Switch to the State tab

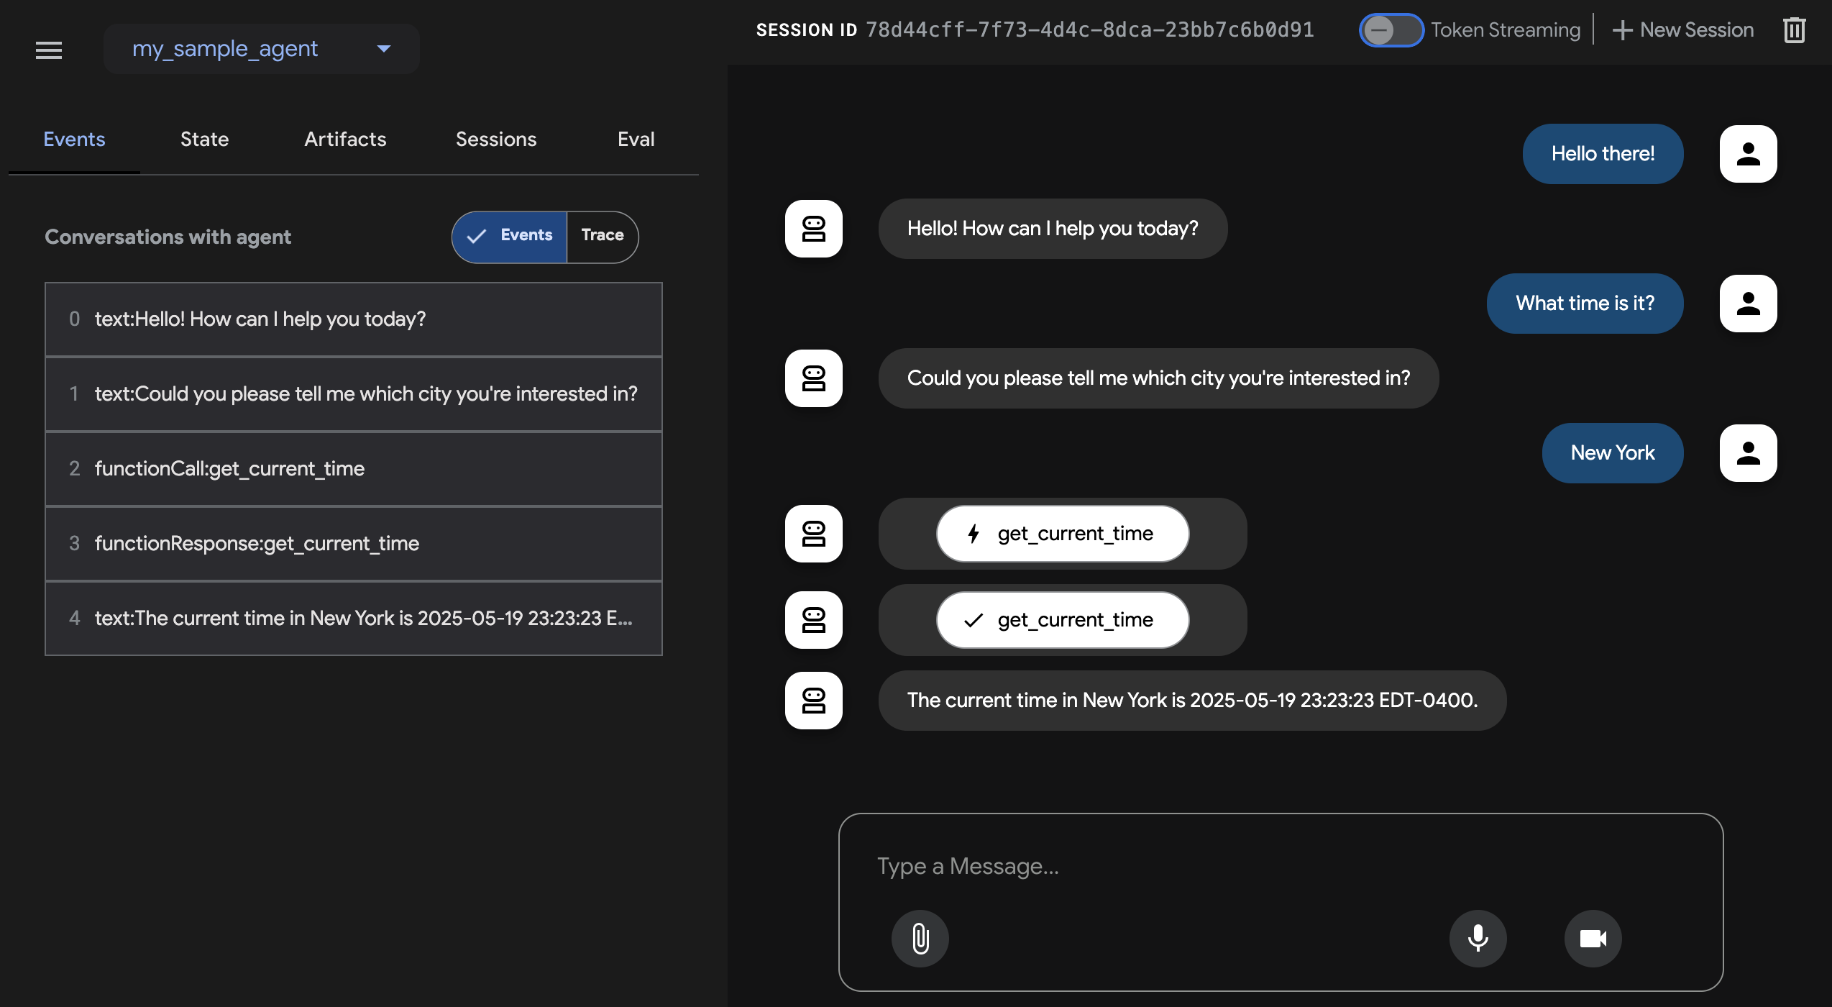[204, 139]
